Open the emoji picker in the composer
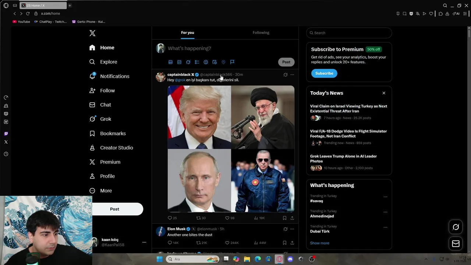Screen dimensions: 471x265 point(206,62)
